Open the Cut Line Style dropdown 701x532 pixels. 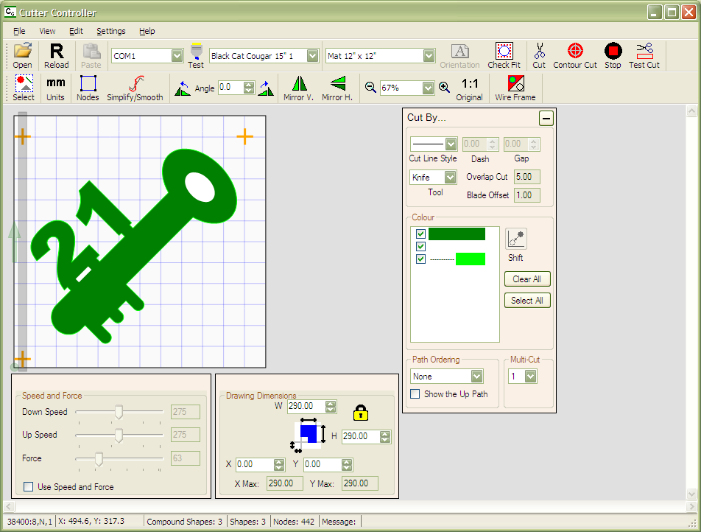[451, 144]
